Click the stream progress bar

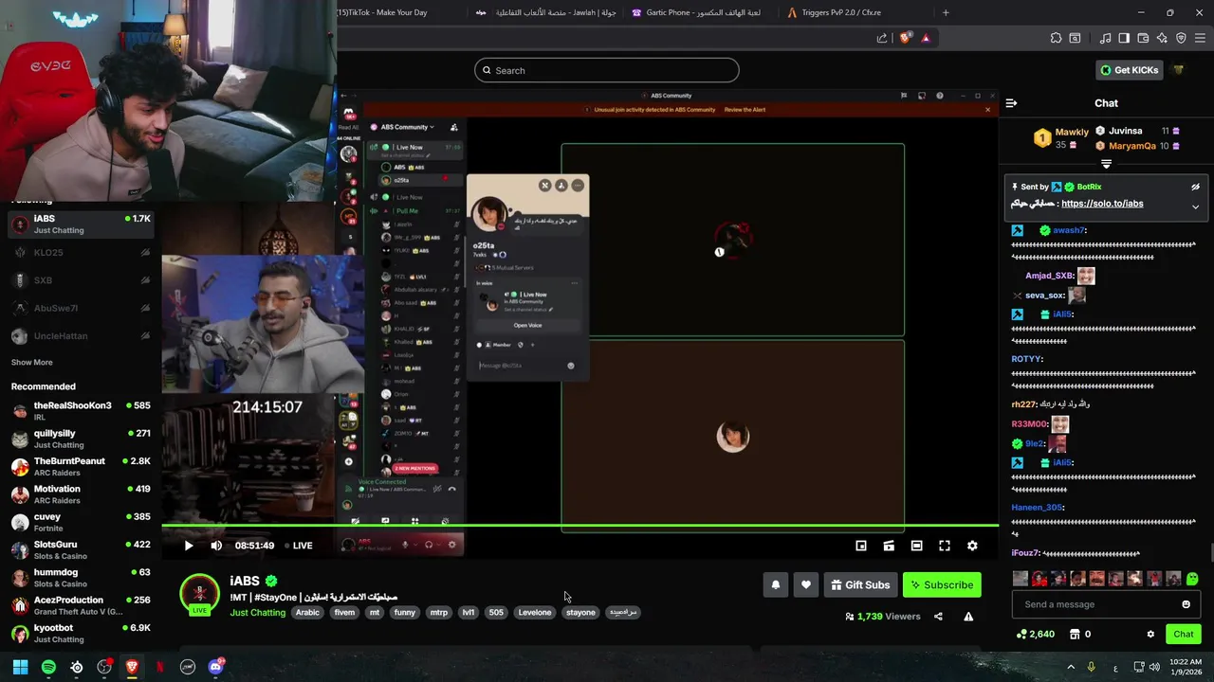point(579,526)
